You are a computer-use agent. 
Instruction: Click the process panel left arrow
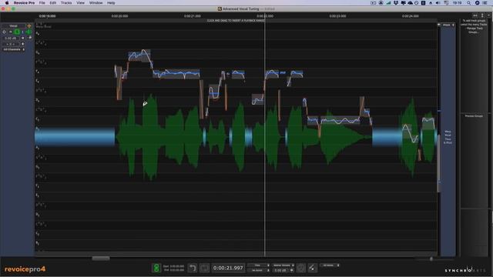tap(439, 25)
